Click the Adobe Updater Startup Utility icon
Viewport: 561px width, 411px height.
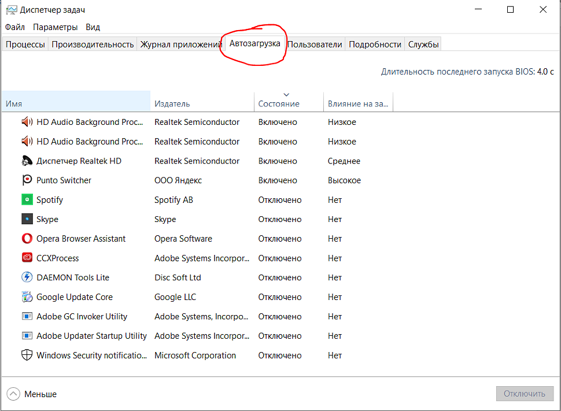pyautogui.click(x=27, y=335)
